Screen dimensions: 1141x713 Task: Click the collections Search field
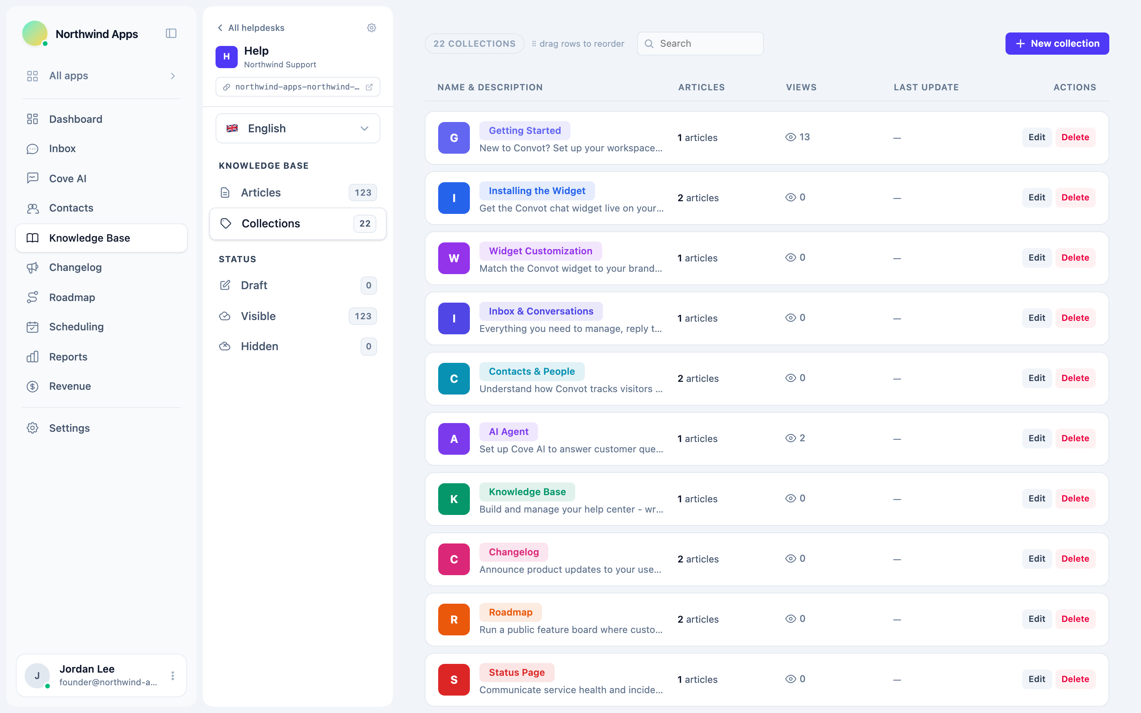[700, 44]
